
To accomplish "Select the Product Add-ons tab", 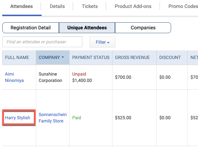I will pos(133,6).
